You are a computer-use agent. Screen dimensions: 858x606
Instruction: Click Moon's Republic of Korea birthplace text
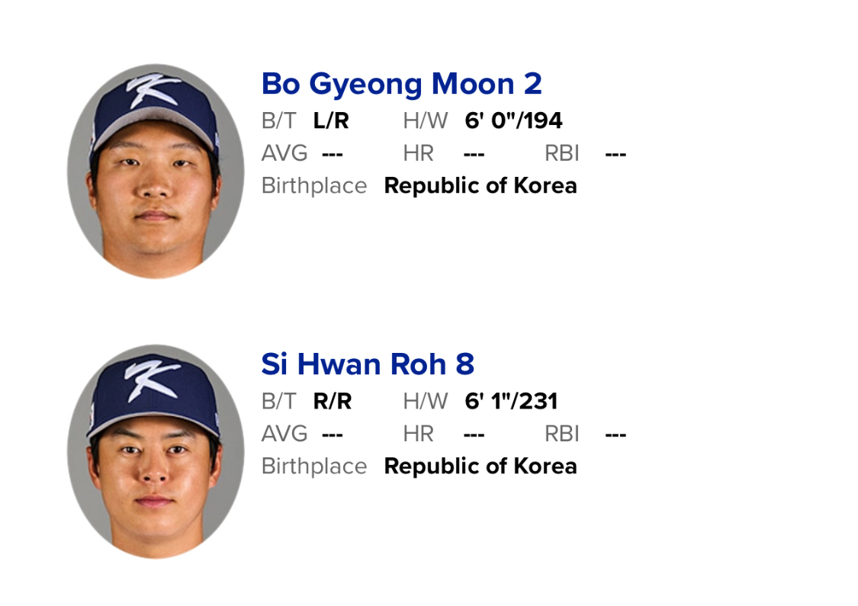[480, 186]
